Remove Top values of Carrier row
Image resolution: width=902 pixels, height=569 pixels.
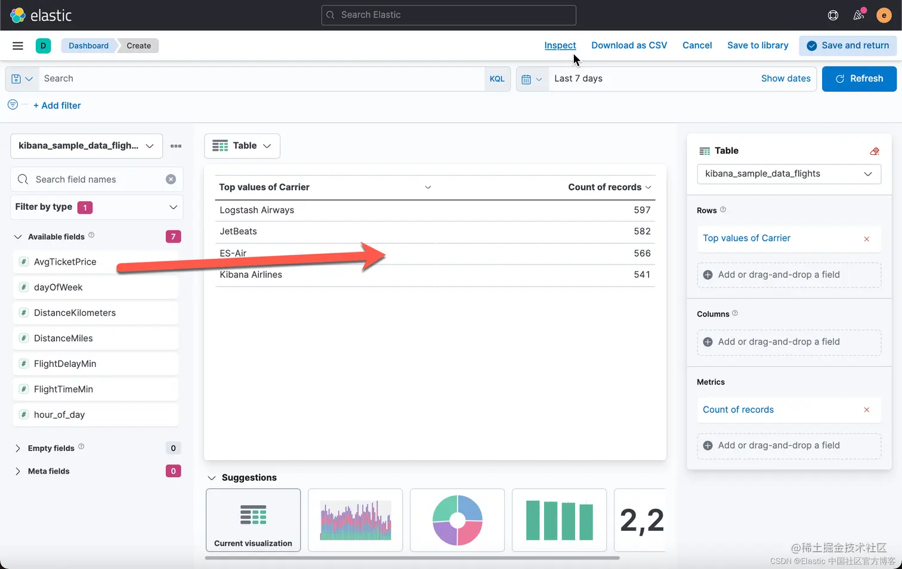tap(867, 239)
